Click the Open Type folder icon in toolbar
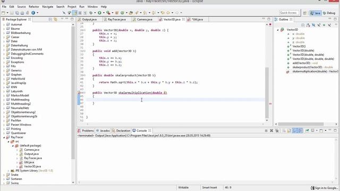Image resolution: width=340 pixels, height=191 pixels. (x=131, y=13)
